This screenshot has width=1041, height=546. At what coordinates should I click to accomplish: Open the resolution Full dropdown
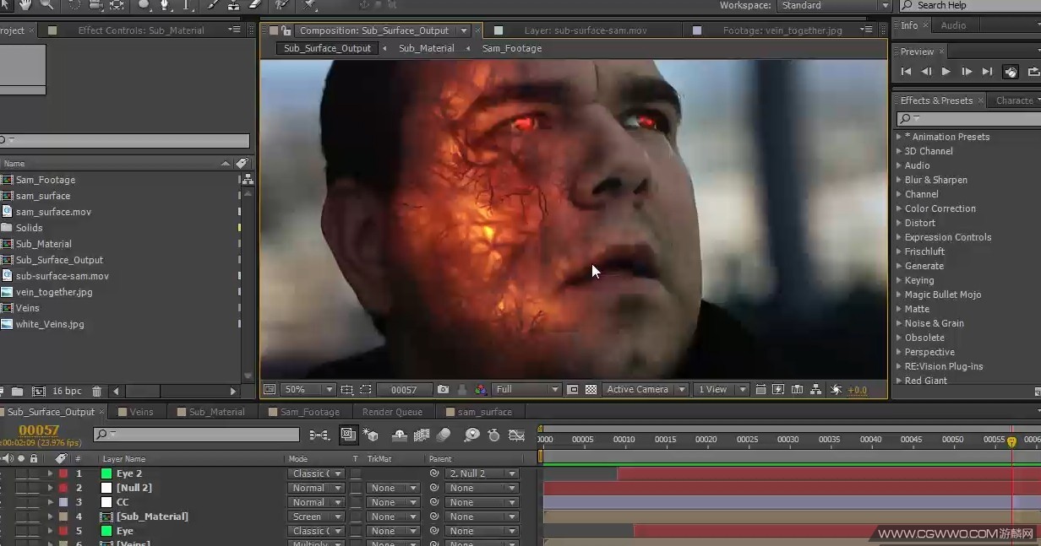(526, 390)
